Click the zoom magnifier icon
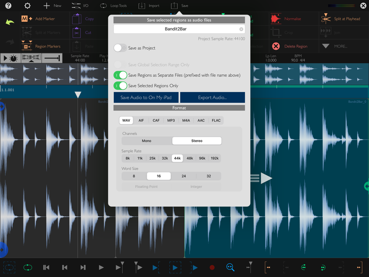The width and height of the screenshot is (369, 277). click(230, 267)
